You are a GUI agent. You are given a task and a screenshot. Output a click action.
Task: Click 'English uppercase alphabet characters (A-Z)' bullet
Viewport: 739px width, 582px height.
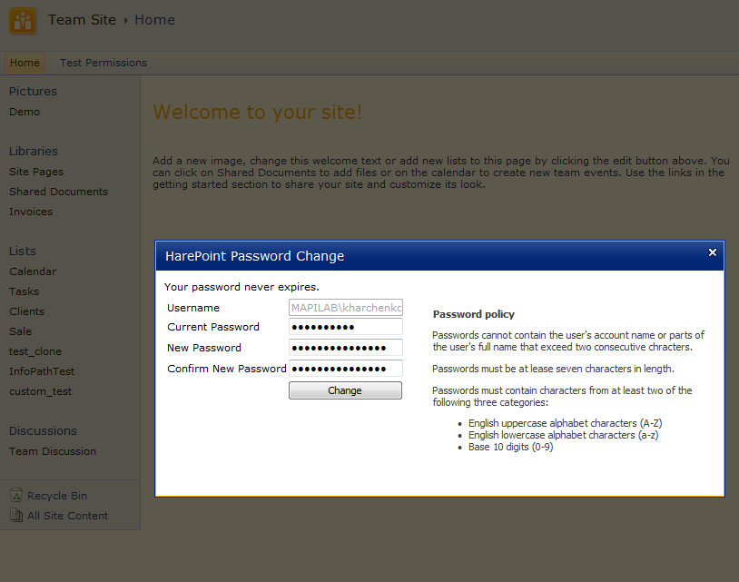point(565,423)
